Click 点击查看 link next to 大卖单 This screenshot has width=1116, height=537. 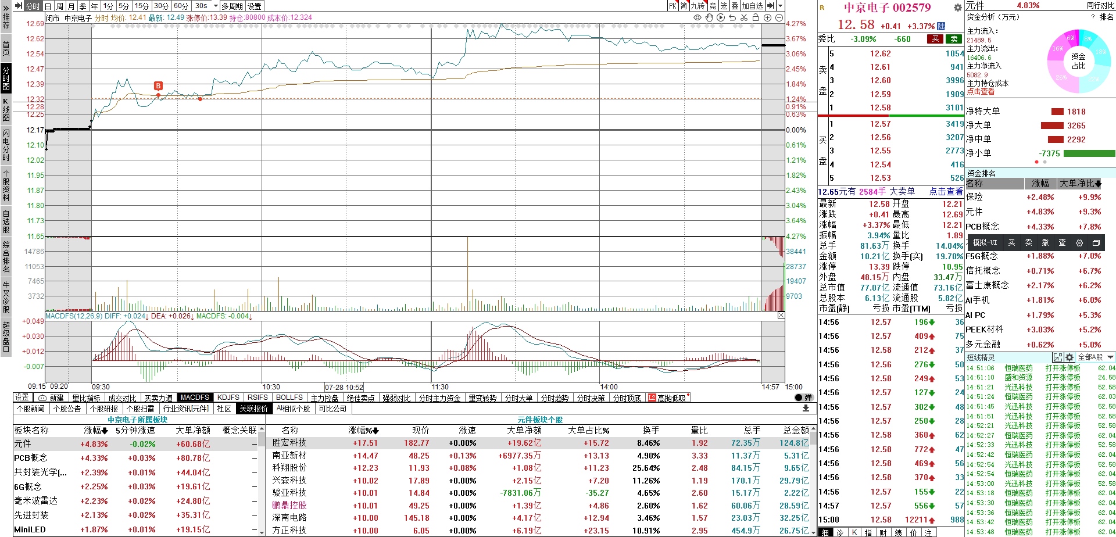tap(945, 191)
